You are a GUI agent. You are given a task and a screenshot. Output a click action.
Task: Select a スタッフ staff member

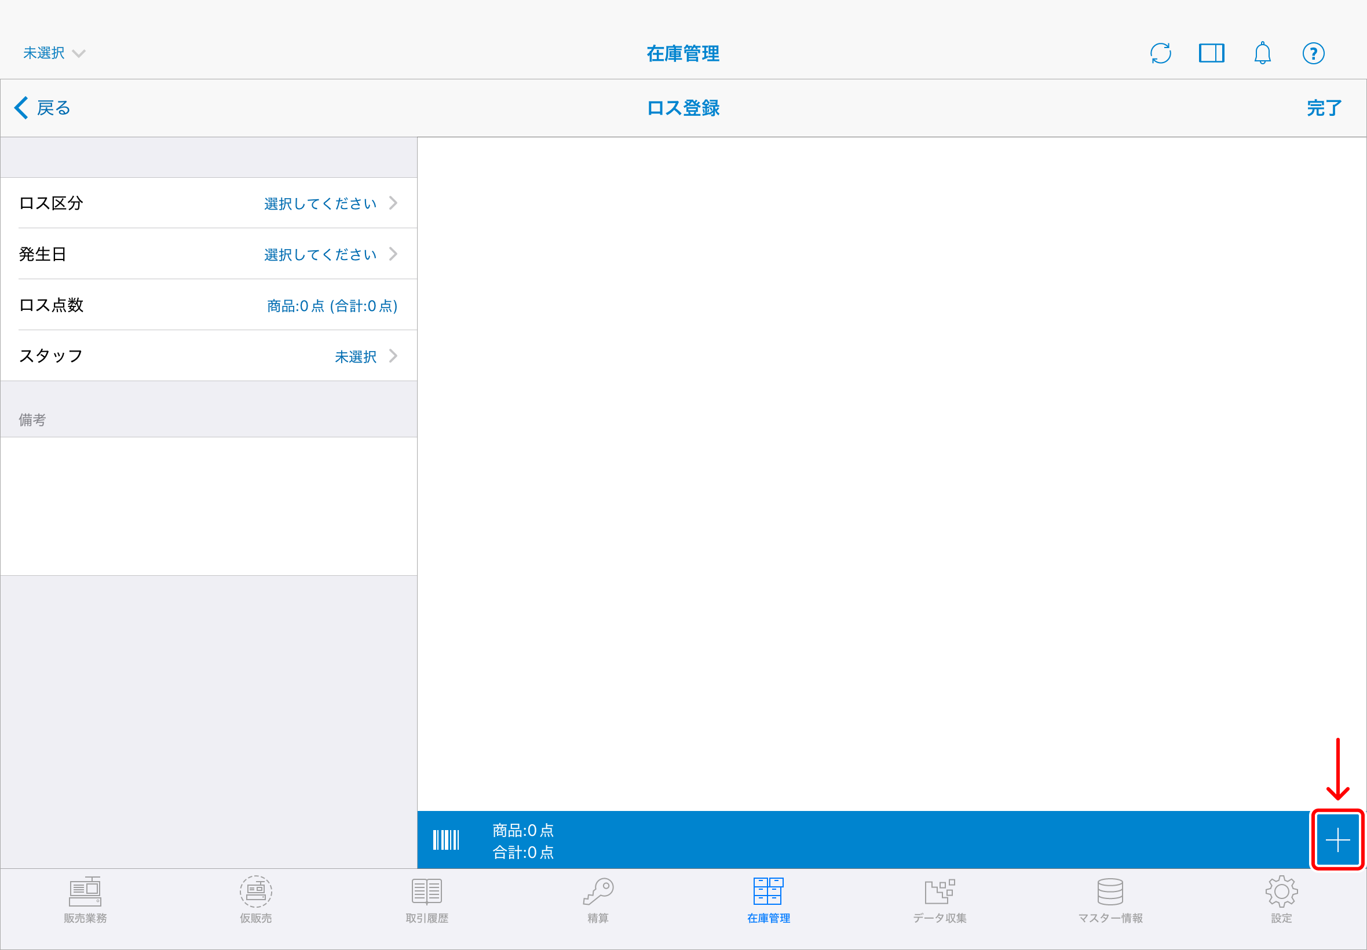pos(209,356)
